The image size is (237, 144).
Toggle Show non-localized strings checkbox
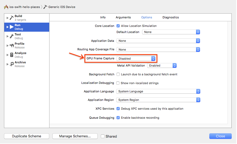118,83
